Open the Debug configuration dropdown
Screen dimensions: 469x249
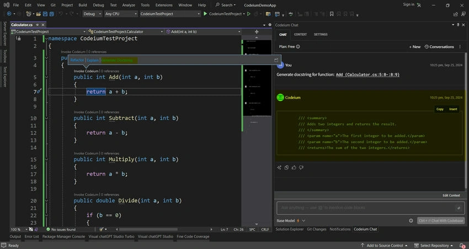tap(92, 14)
